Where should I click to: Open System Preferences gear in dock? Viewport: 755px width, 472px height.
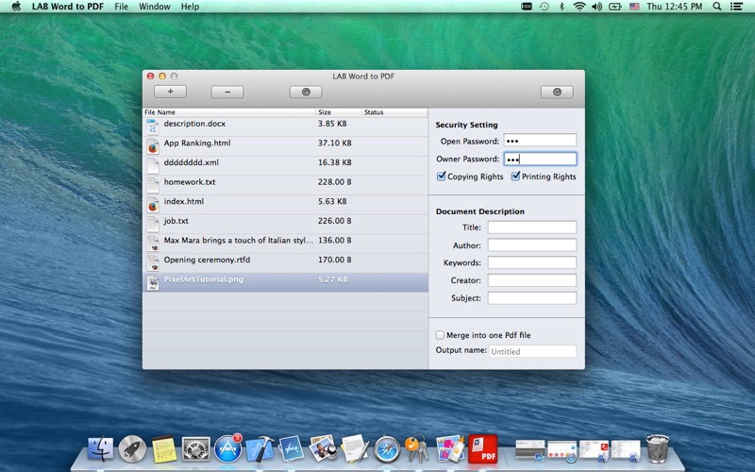click(196, 449)
